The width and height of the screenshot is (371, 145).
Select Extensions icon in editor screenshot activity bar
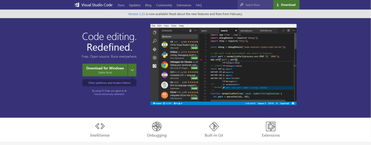point(155,66)
